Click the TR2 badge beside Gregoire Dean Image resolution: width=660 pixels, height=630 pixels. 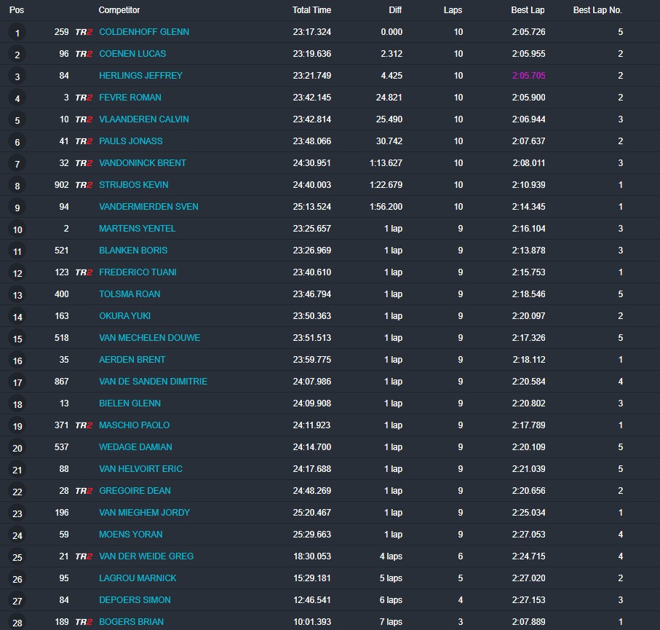click(84, 491)
